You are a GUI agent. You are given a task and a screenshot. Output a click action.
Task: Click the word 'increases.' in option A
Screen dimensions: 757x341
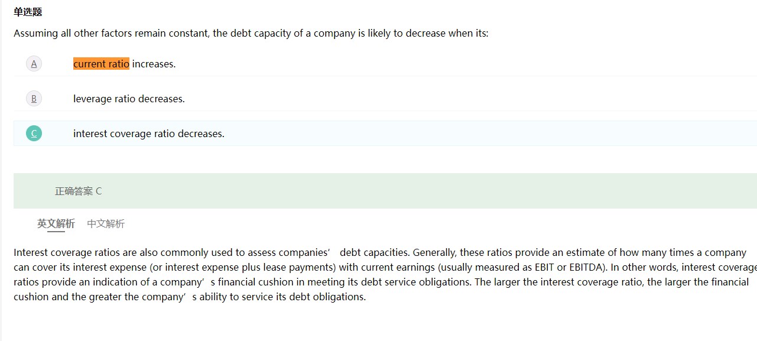coord(154,64)
